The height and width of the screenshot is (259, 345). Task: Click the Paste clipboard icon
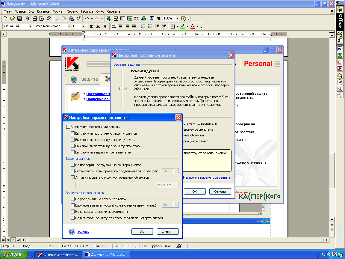71,19
